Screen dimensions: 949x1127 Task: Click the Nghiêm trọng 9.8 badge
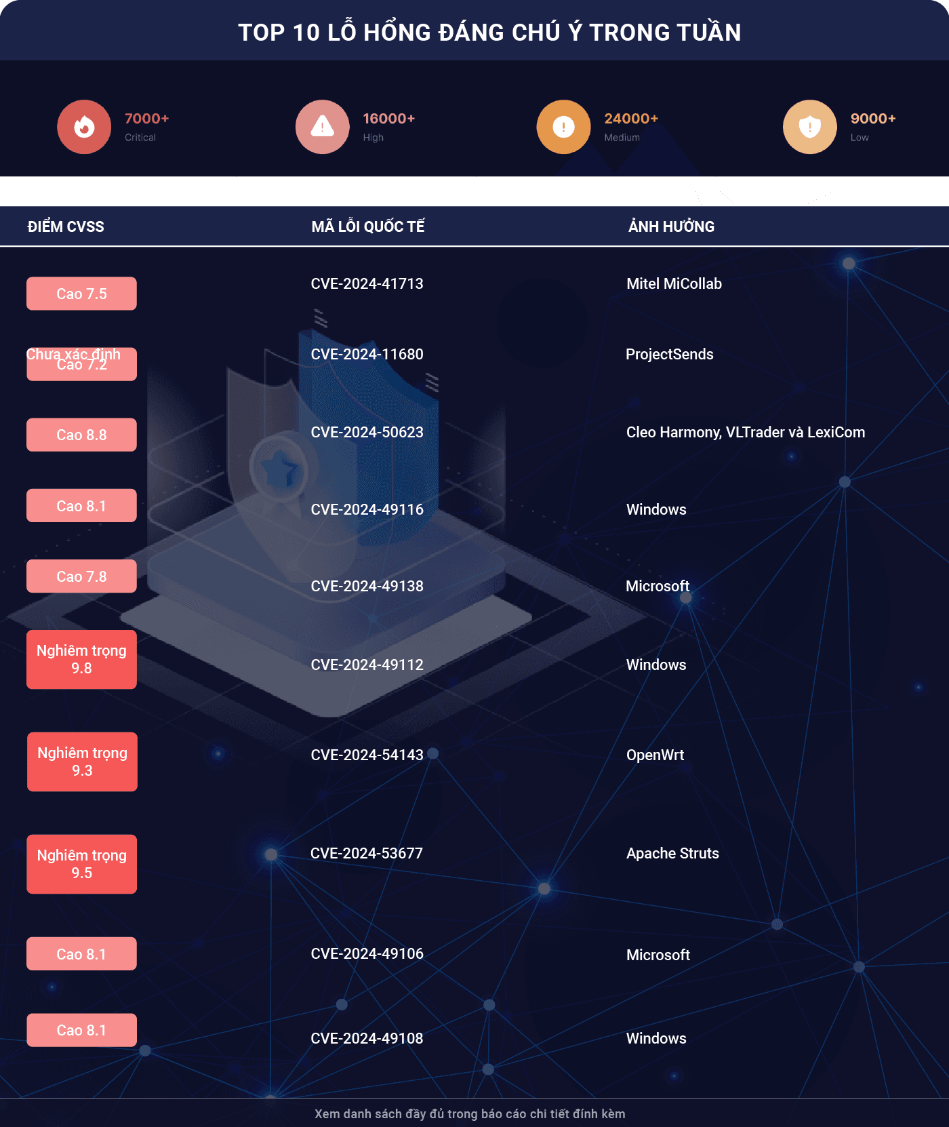coord(81,659)
